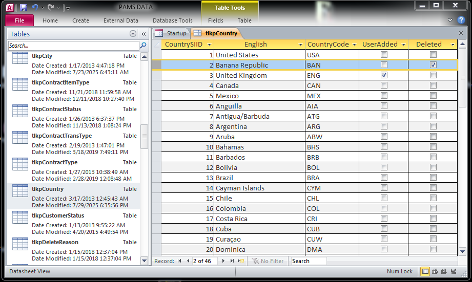The image size is (472, 282).
Task: Open CountrySIID column filter dropdown
Action: click(210, 45)
